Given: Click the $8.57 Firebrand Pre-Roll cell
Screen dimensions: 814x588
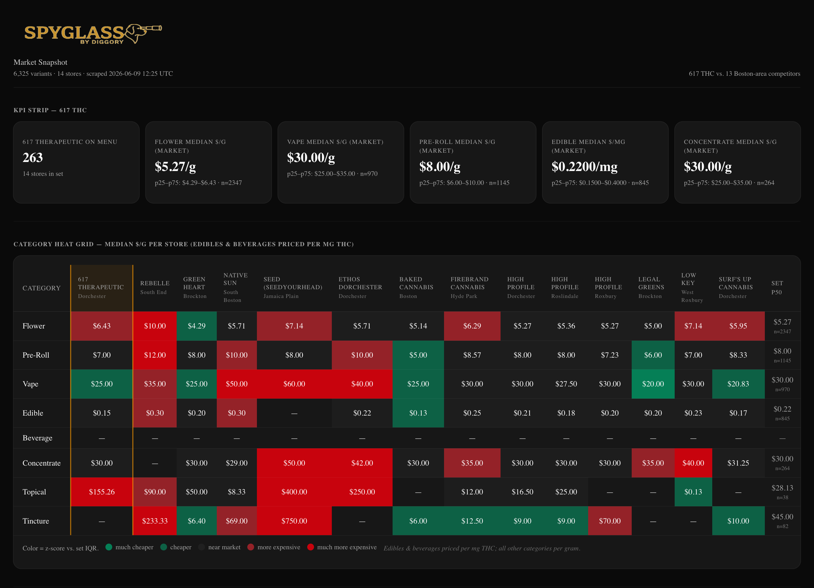Looking at the screenshot, I should coord(472,355).
